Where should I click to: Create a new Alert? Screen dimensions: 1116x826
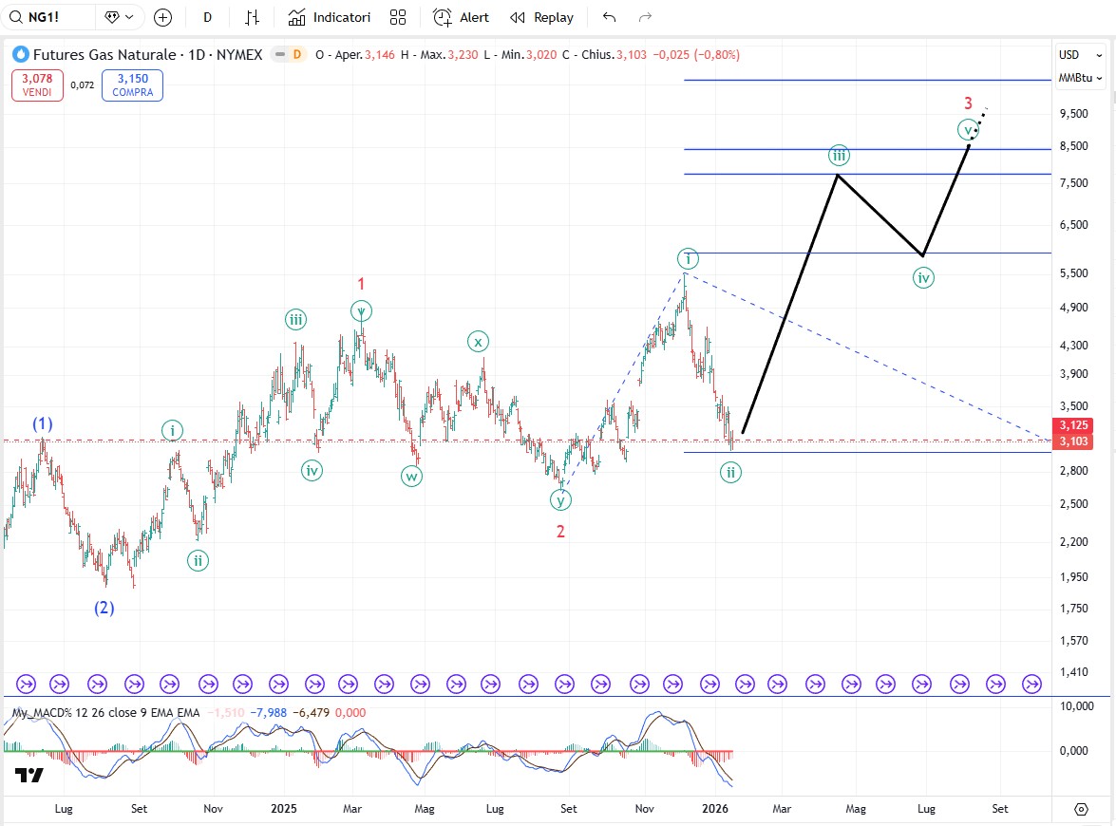click(462, 17)
